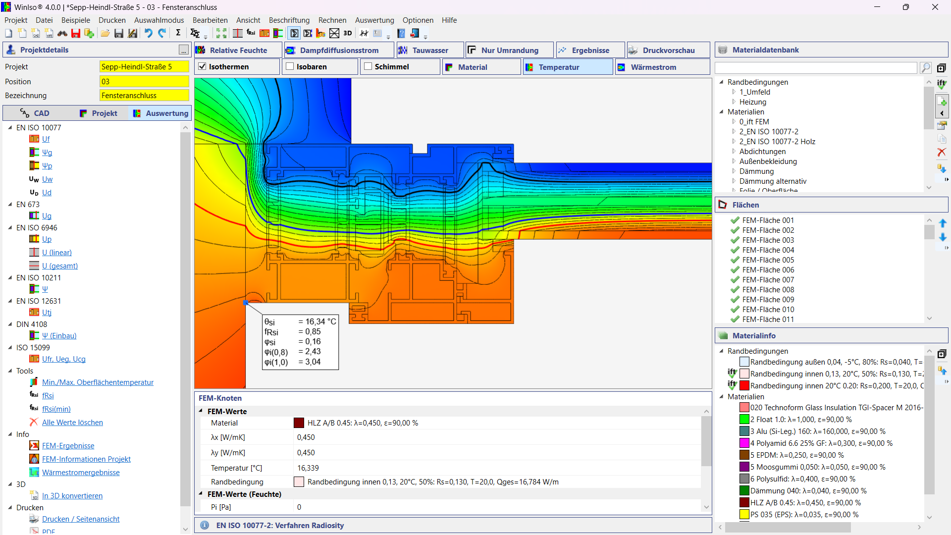Image resolution: width=951 pixels, height=535 pixels.
Task: Click the expand-all icon beside Materialdatenbank search
Action: [942, 68]
